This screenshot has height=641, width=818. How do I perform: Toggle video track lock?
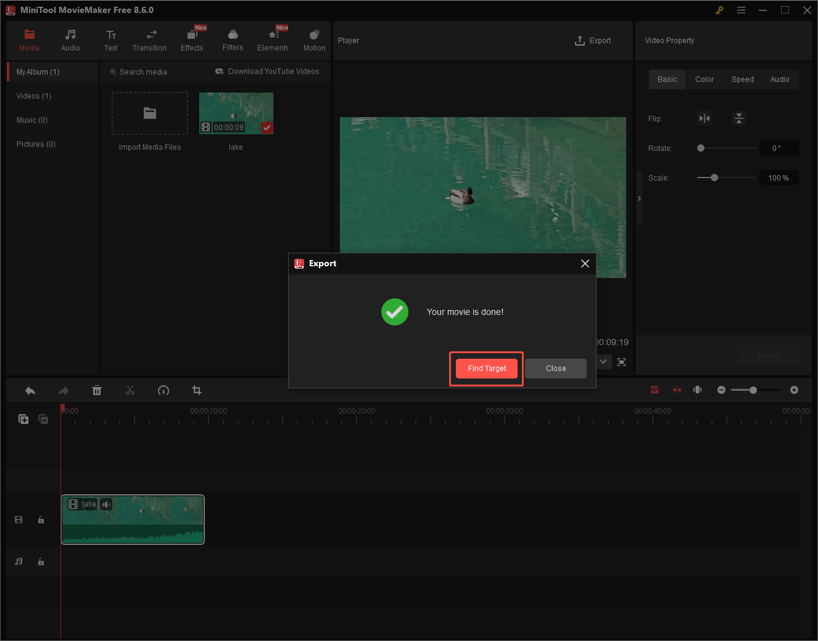41,520
